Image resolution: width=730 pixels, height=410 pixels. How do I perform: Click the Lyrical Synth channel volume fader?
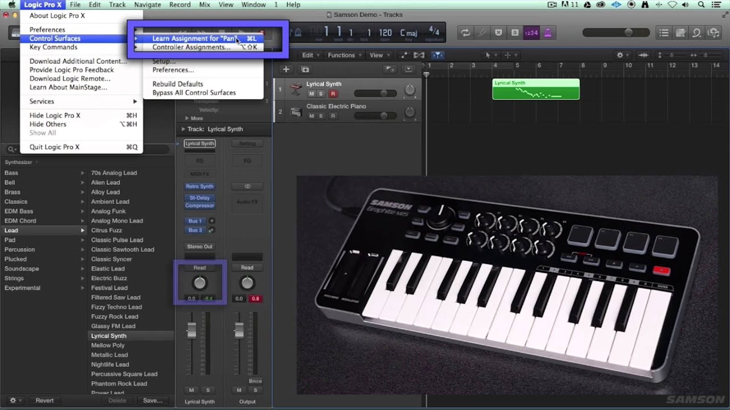tap(192, 329)
